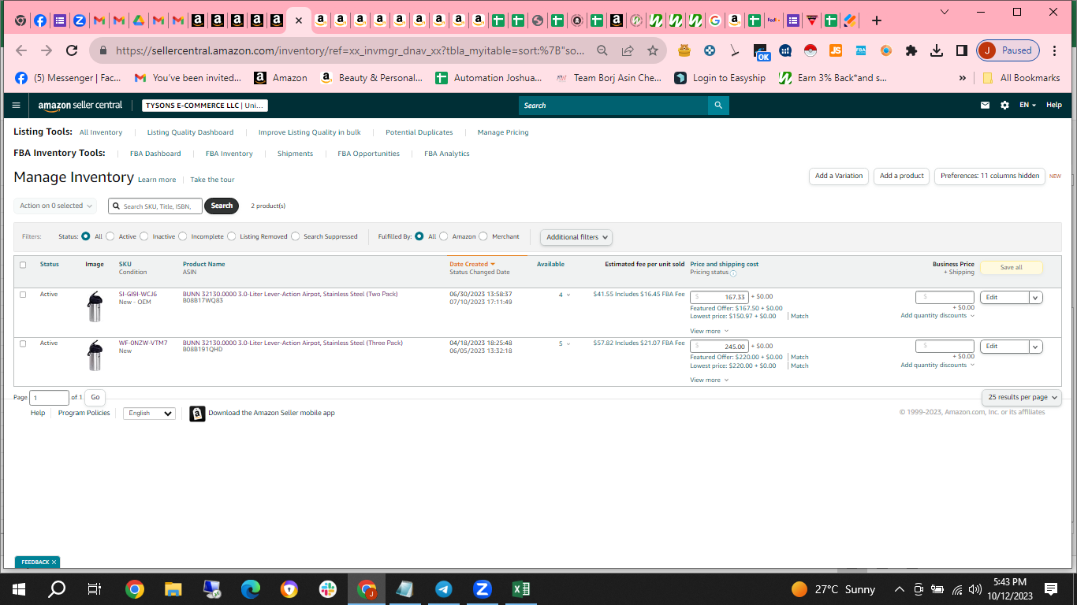
Task: Click the black Search button
Action: tap(222, 206)
